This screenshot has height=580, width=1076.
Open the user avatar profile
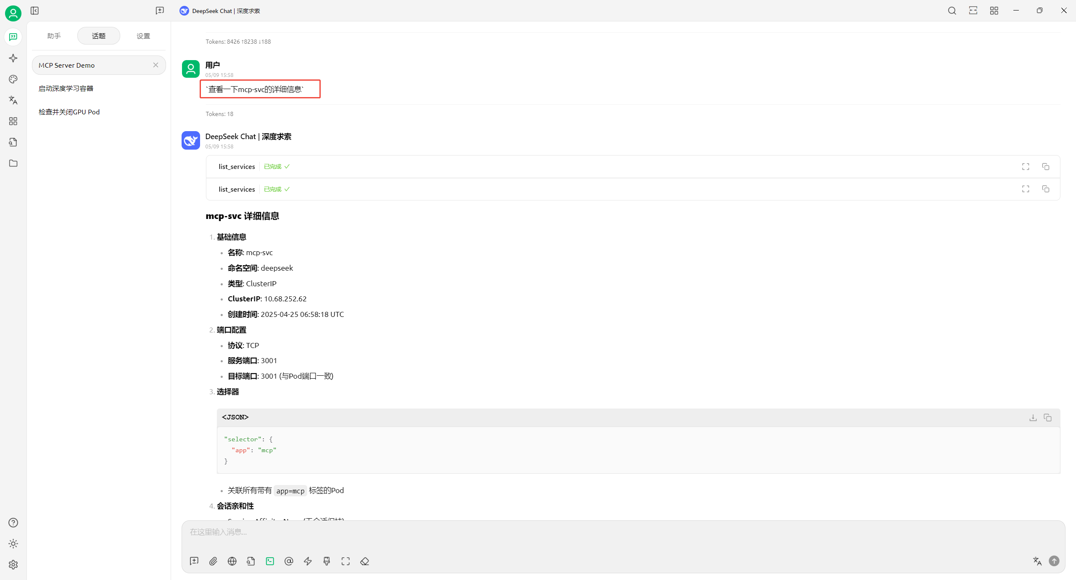pyautogui.click(x=13, y=13)
